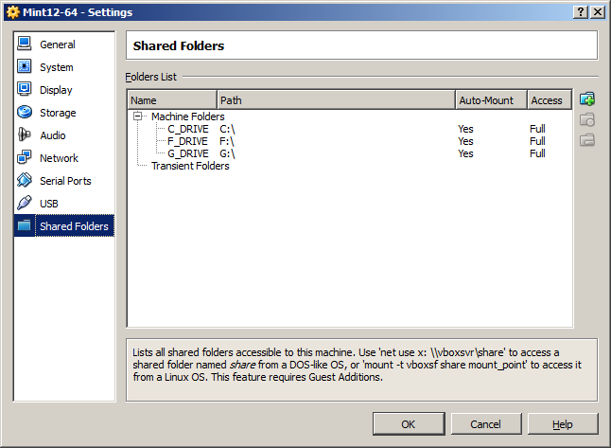Select the F_DRIVE shared folder row
Screen dimensions: 611x448
pos(188,141)
